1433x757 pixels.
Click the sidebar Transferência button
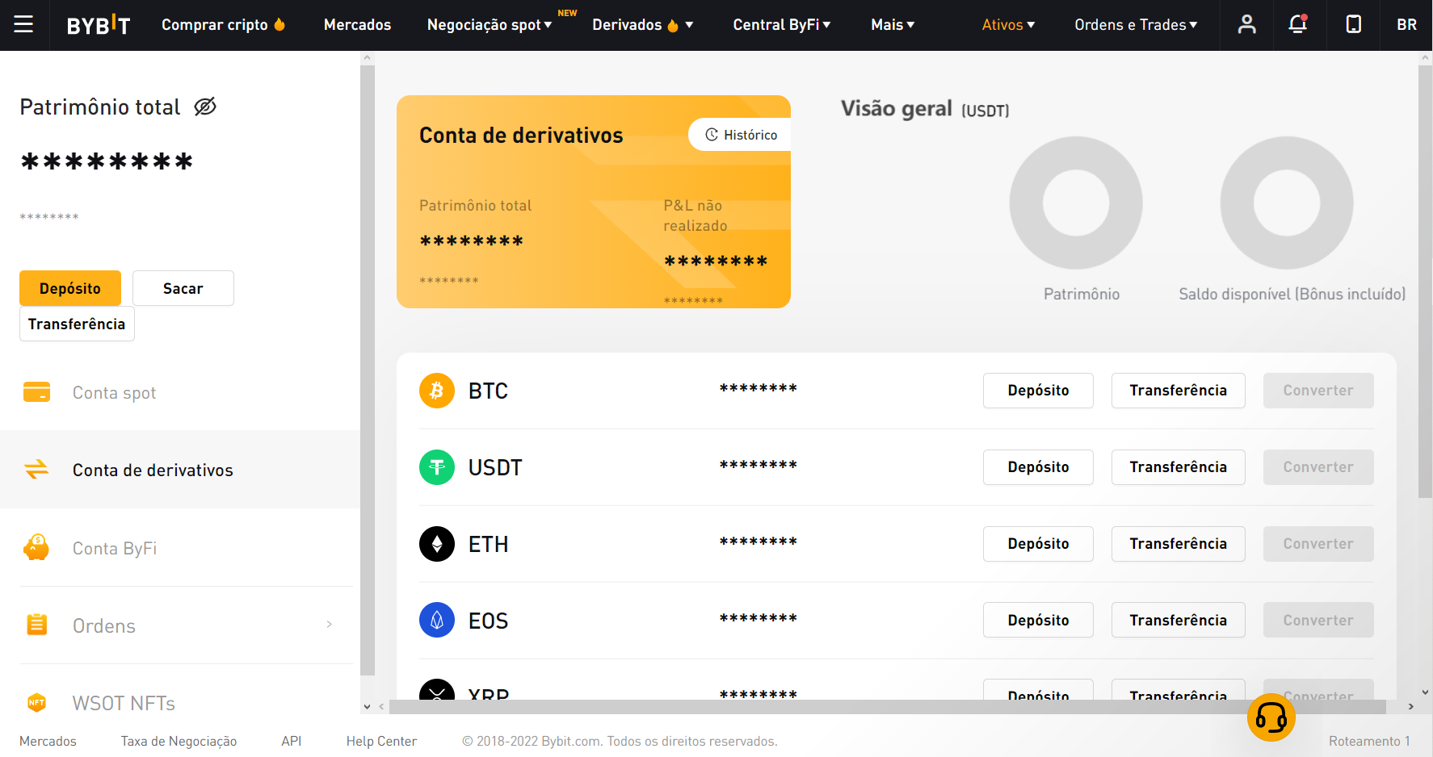coord(77,324)
